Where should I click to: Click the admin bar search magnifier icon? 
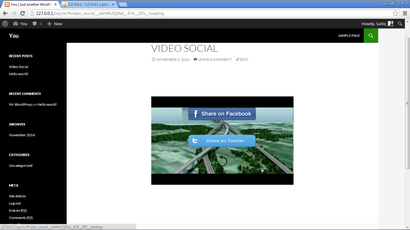(x=400, y=24)
